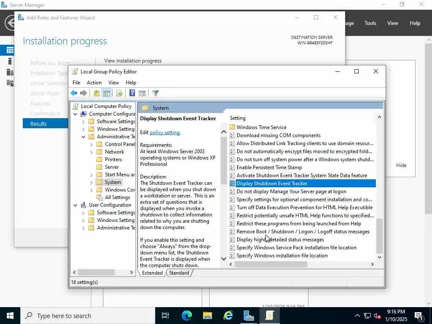The height and width of the screenshot is (324, 432).
Task: Select the Results step in wizard
Action: click(x=45, y=124)
